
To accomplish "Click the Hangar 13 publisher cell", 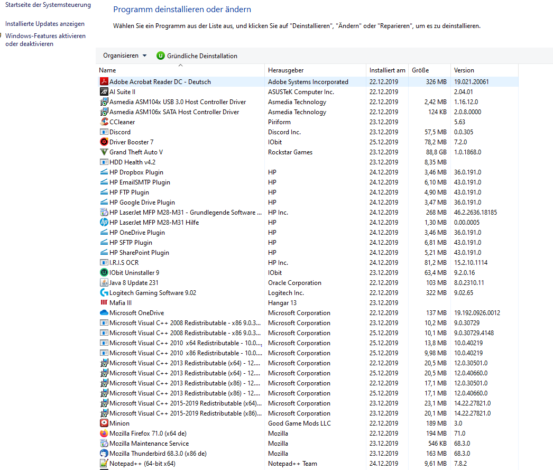I will [x=282, y=302].
